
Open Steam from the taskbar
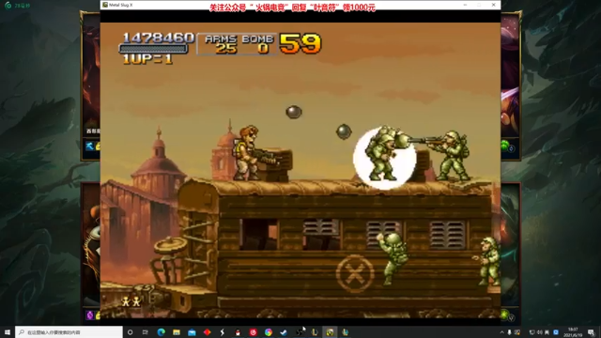pos(284,332)
